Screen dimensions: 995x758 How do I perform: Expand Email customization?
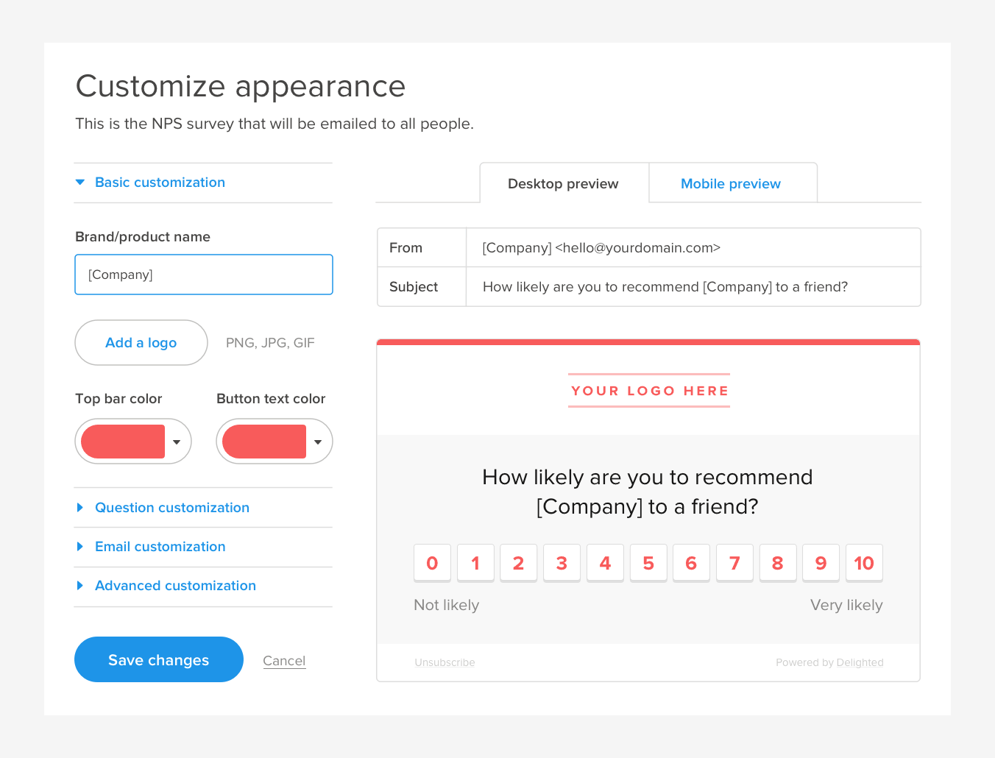160,546
